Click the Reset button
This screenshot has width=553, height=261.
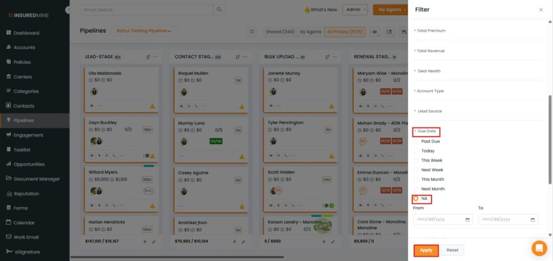(452, 250)
